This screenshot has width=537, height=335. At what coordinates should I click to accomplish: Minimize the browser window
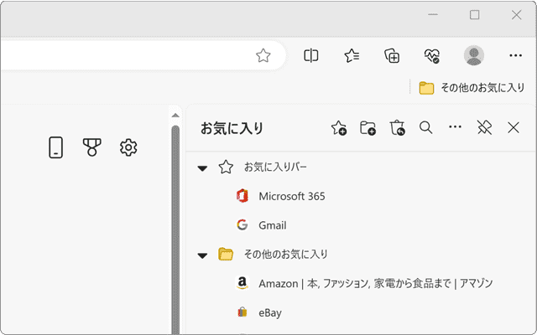tap(433, 15)
